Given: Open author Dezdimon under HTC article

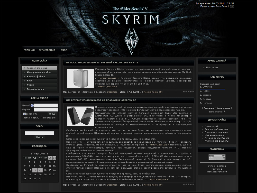Looking at the screenshot, I should [112, 185].
